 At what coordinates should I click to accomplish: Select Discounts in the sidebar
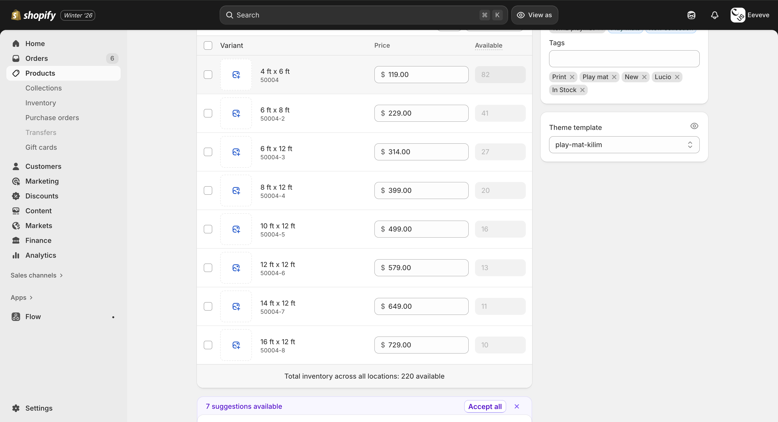click(x=42, y=196)
